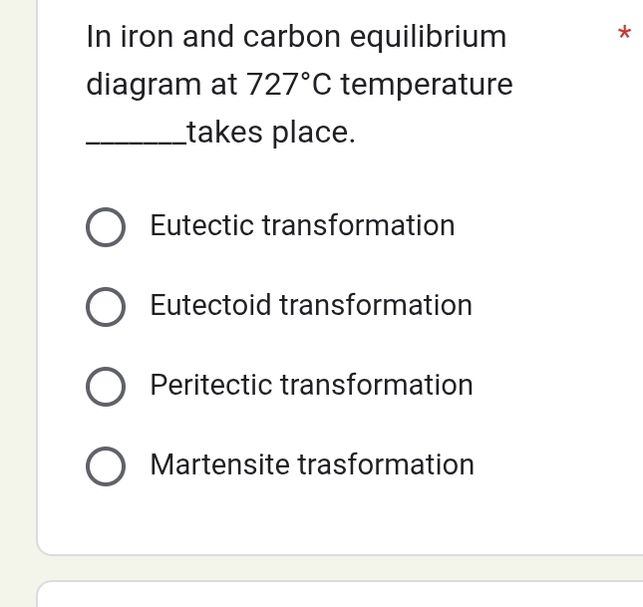The image size is (643, 607).
Task: Click the "In iron and carbon equilibrium" line
Action: (x=296, y=37)
